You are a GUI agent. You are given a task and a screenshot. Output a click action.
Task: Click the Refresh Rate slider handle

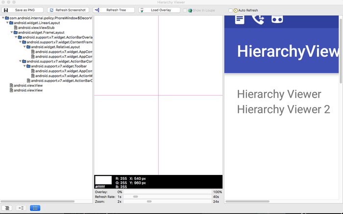coord(136,196)
